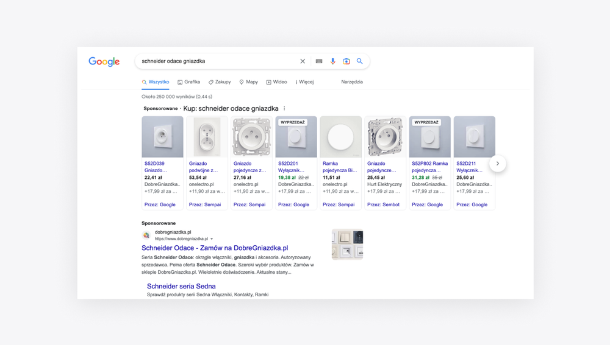This screenshot has height=345, width=610.
Task: Follow the Schneider seria Sedna link
Action: tap(181, 286)
